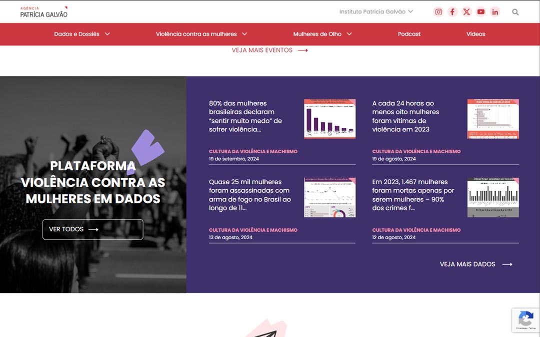Viewport: 540px width, 337px height.
Task: Click the Facebook icon in header
Action: [452, 12]
